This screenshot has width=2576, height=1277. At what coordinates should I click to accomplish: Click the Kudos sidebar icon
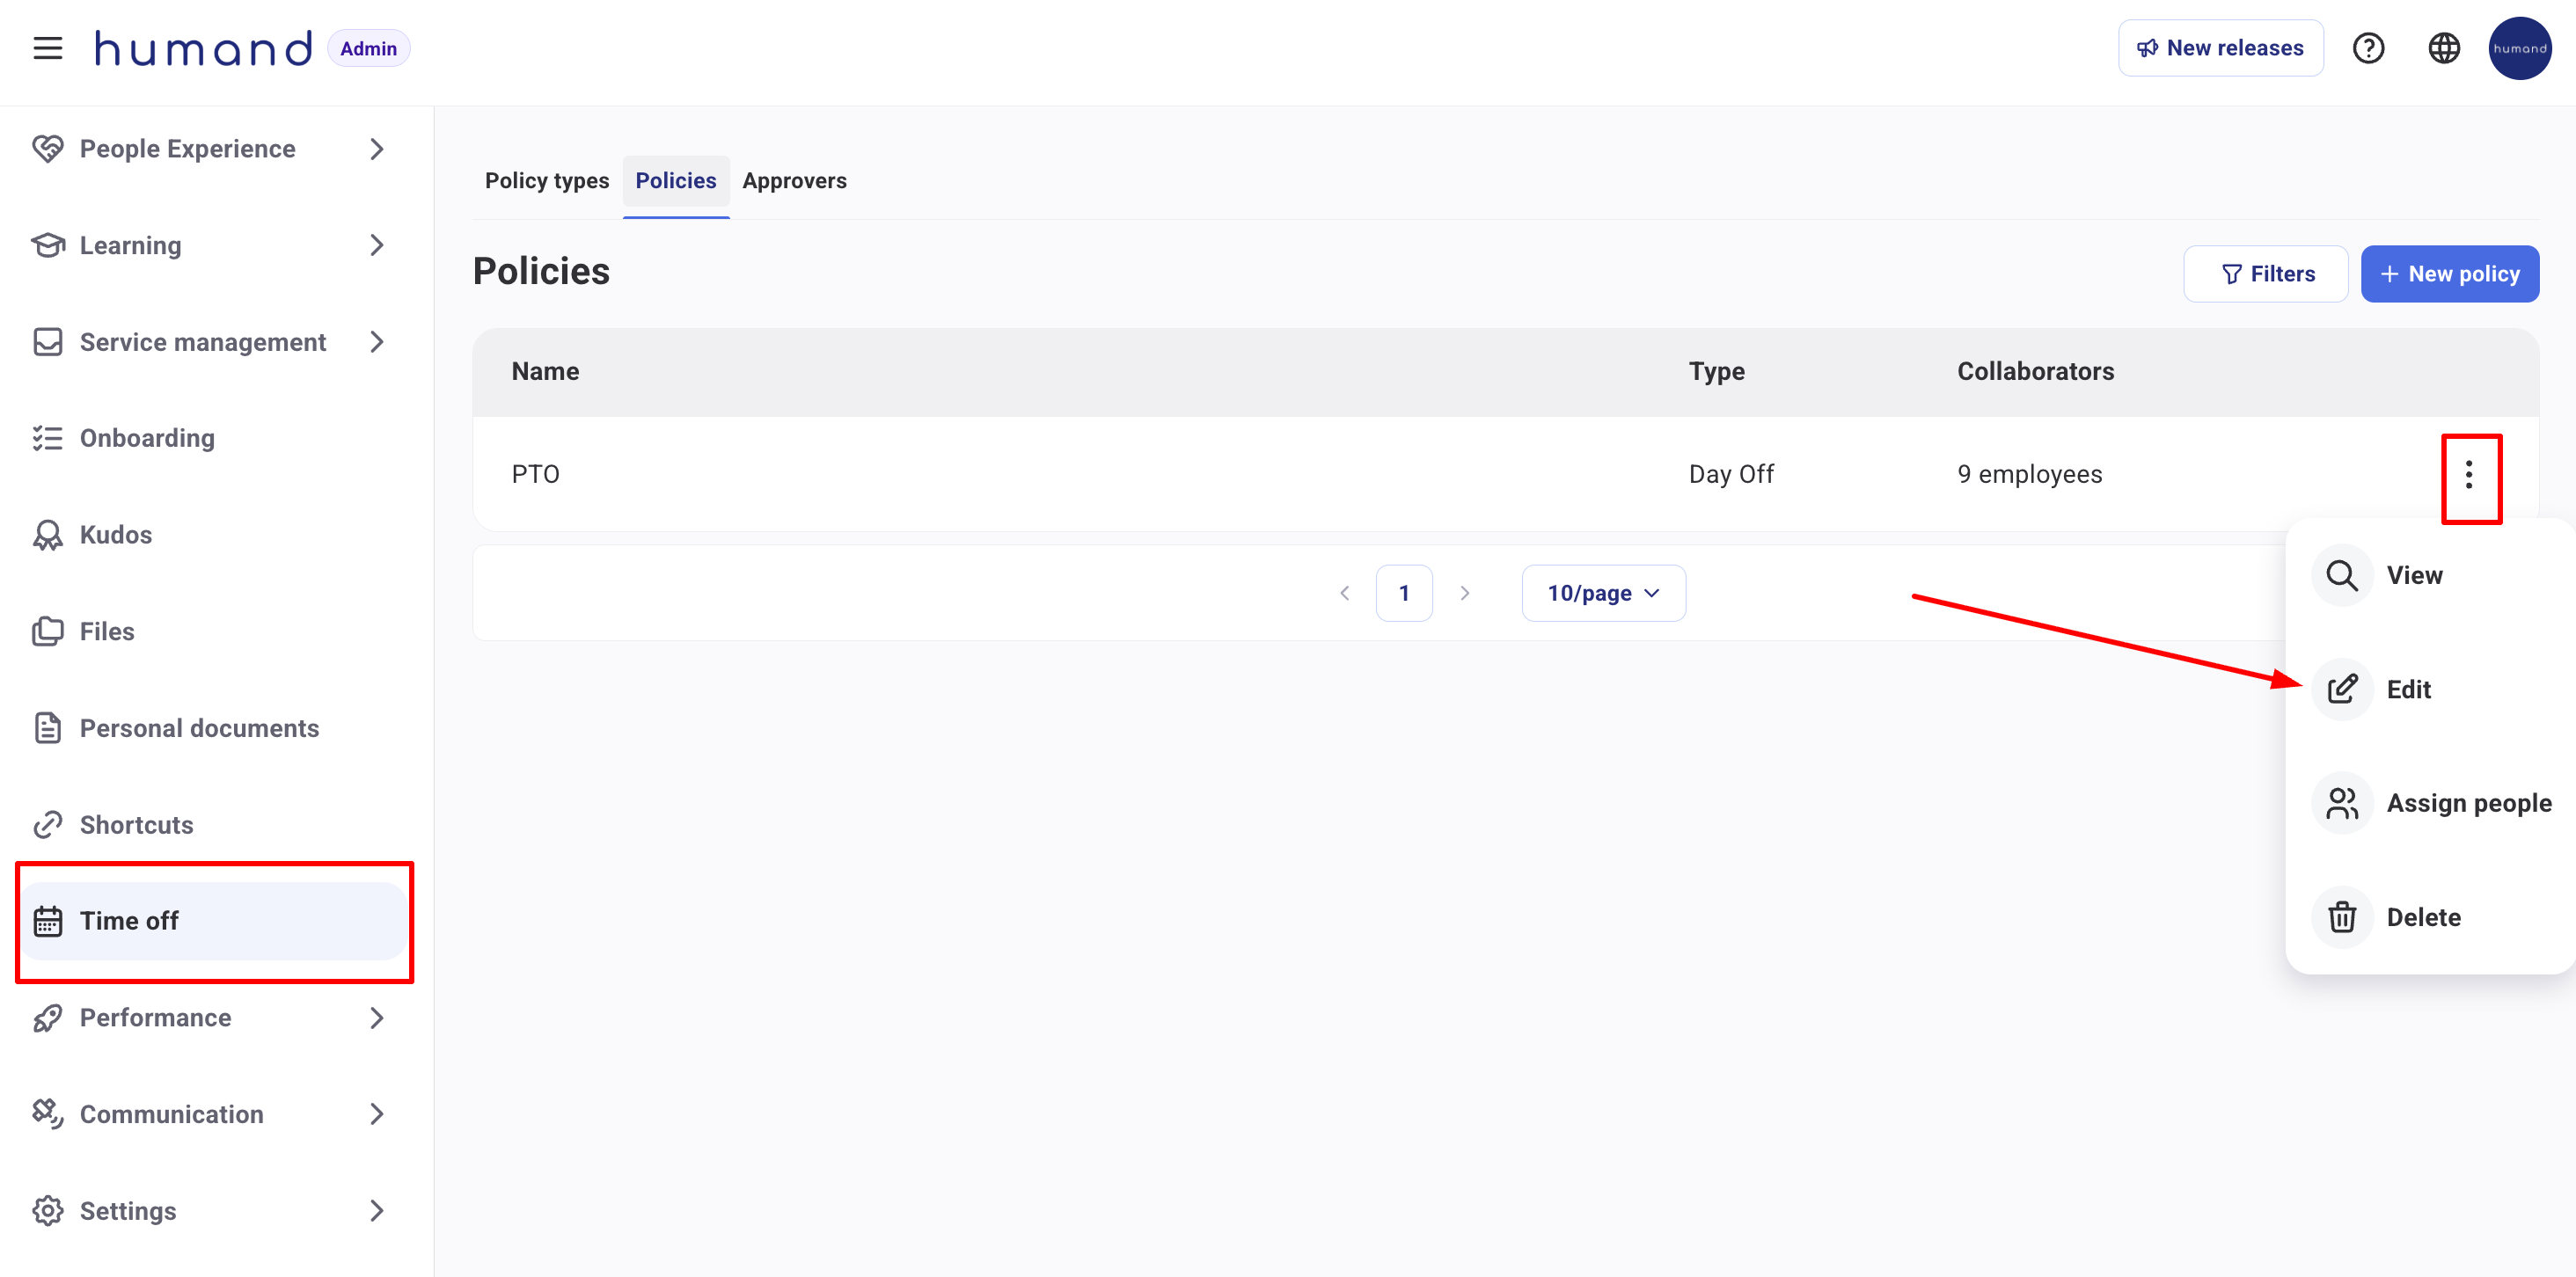(x=47, y=535)
